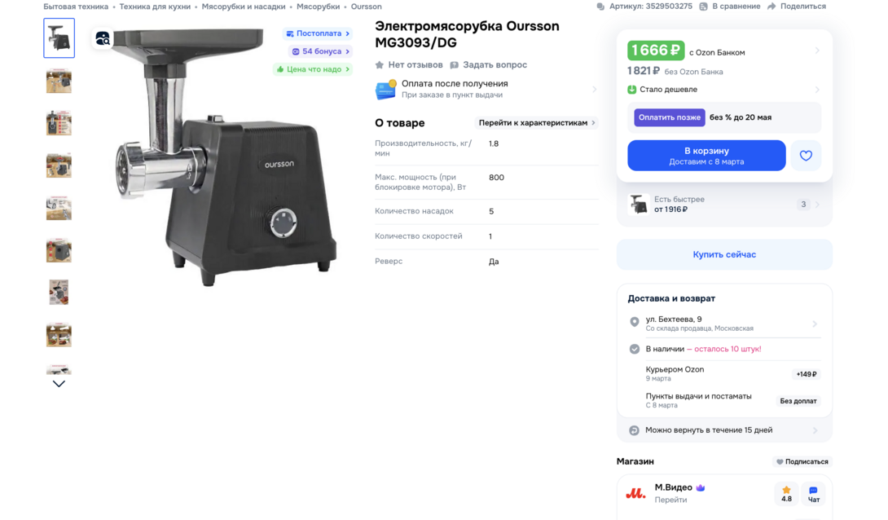Open visual search icon on product image

click(103, 38)
